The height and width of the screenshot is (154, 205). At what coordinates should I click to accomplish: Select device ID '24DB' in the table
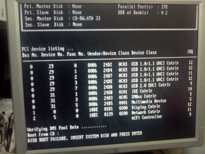point(108,92)
